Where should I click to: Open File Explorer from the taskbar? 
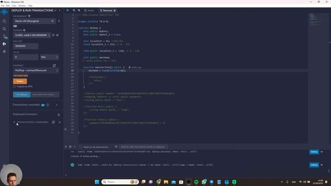click(166, 182)
